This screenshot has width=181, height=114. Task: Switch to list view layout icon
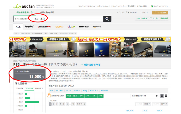(x=162, y=96)
